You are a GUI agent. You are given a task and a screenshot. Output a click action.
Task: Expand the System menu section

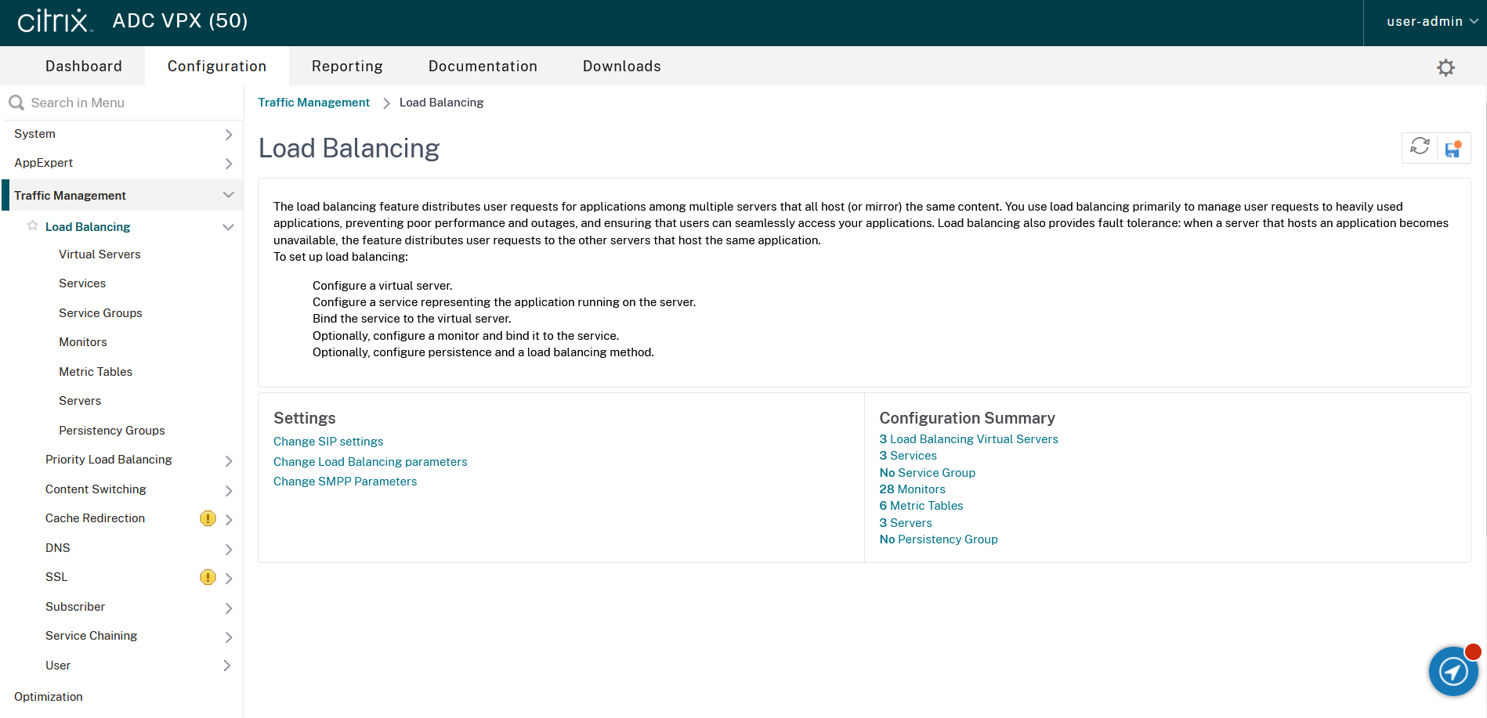pos(228,135)
